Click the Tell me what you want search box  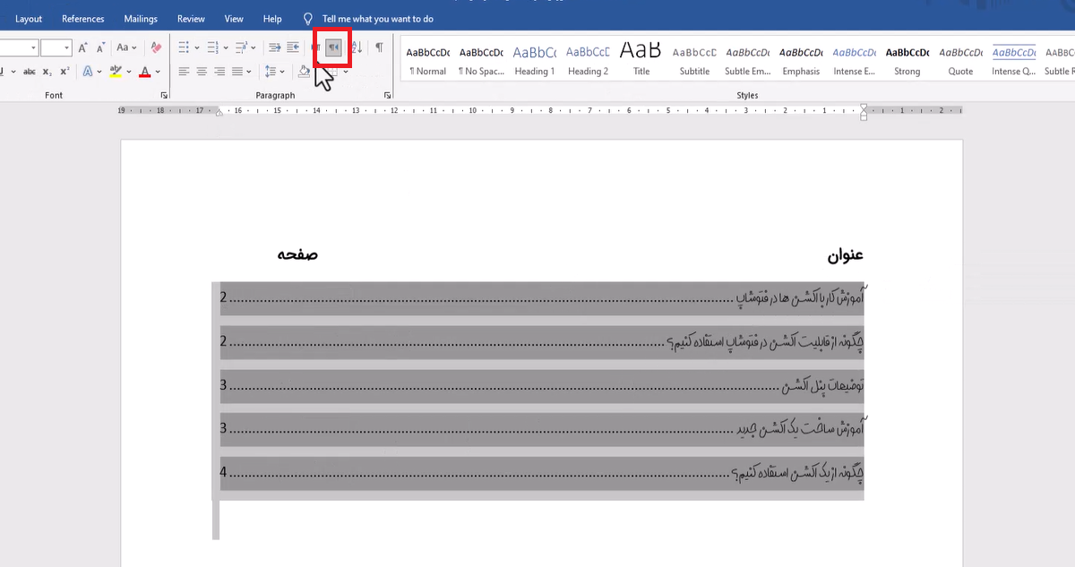pyautogui.click(x=377, y=19)
